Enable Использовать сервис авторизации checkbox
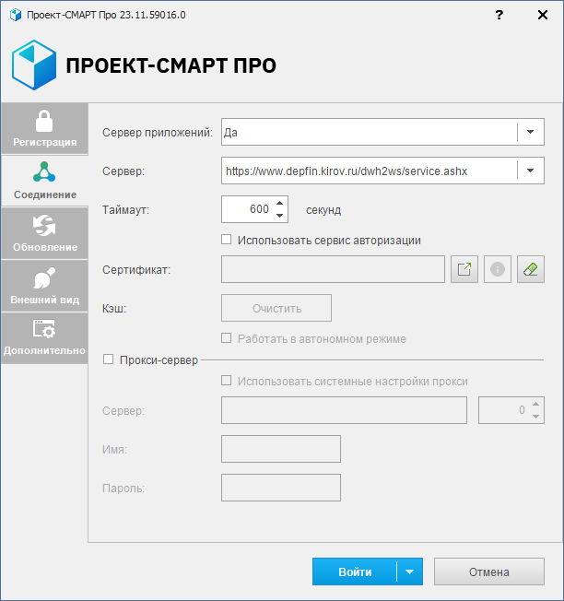564x601 pixels. click(x=227, y=240)
